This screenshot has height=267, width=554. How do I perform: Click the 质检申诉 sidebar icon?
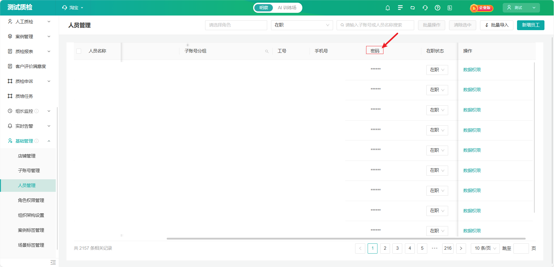click(x=10, y=81)
